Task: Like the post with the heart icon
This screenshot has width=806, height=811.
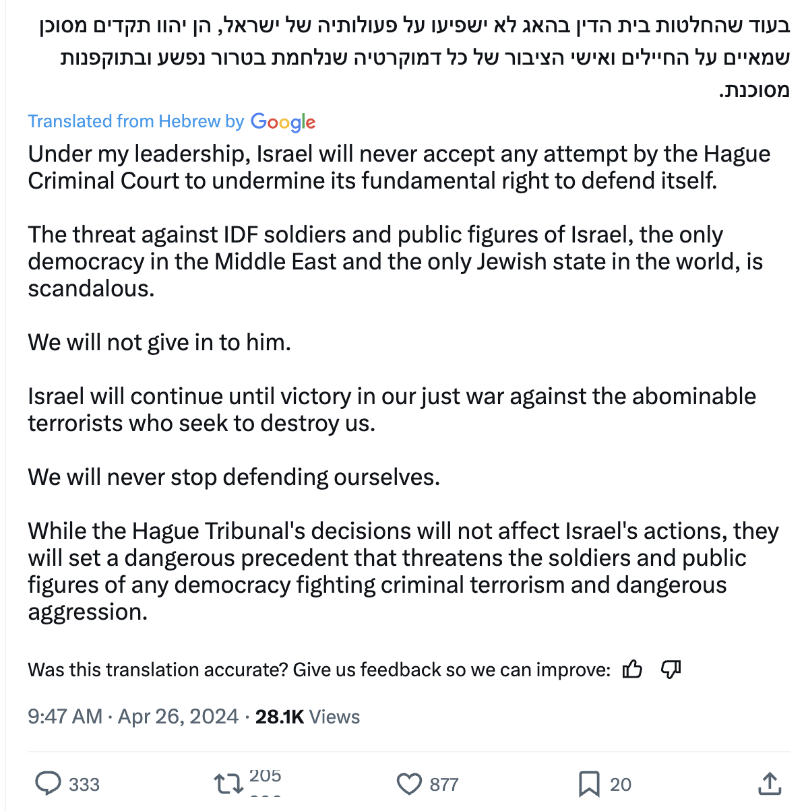Action: (x=409, y=783)
